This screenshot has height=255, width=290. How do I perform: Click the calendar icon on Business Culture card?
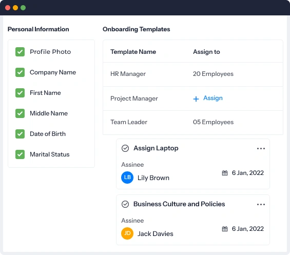[225, 229]
